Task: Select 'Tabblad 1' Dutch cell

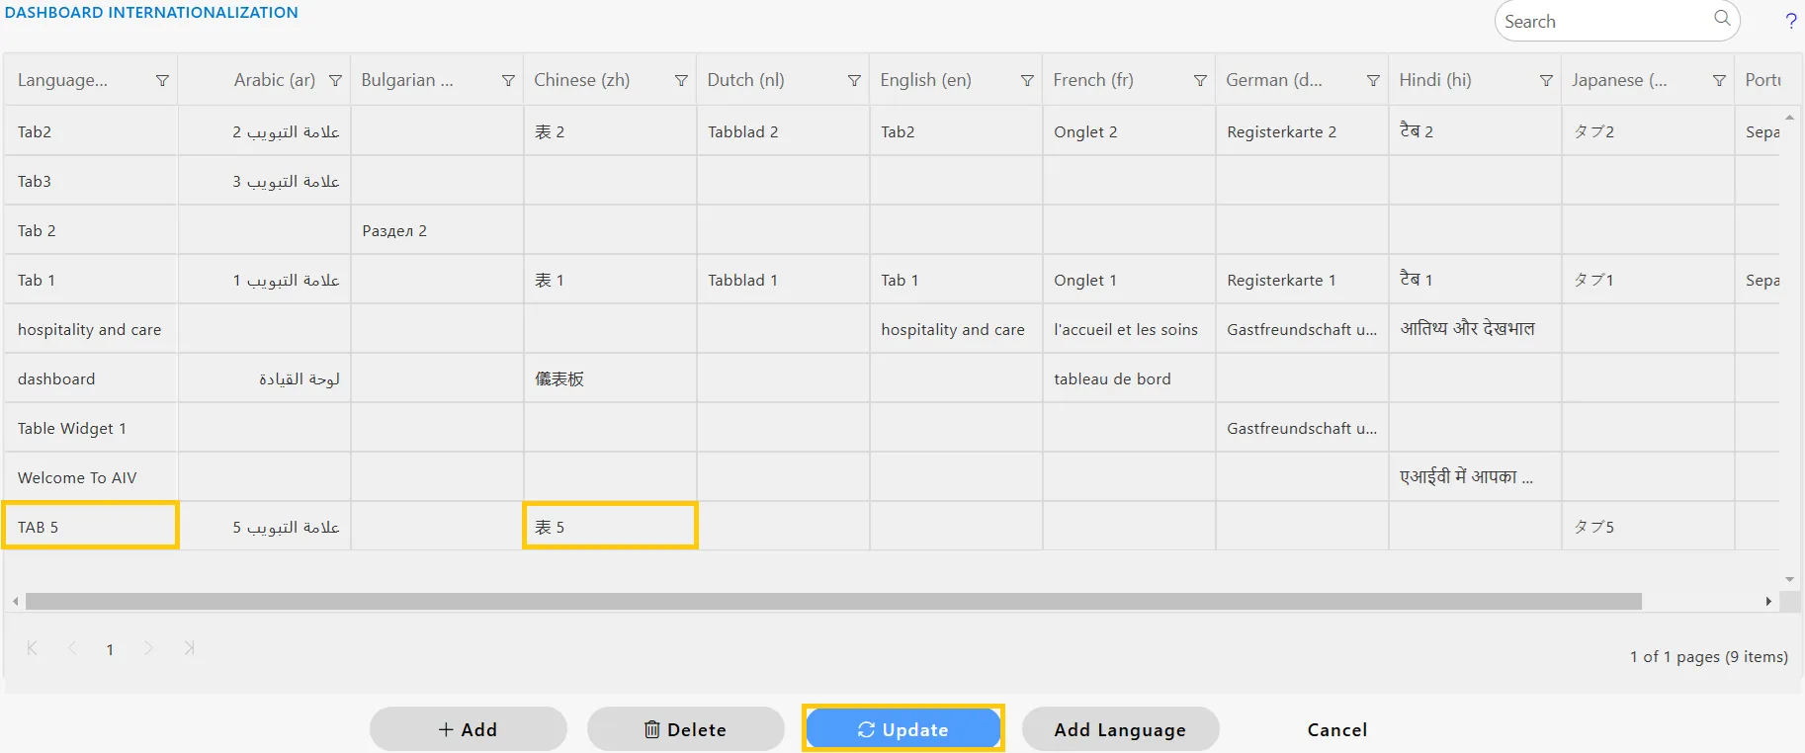Action: tap(783, 280)
